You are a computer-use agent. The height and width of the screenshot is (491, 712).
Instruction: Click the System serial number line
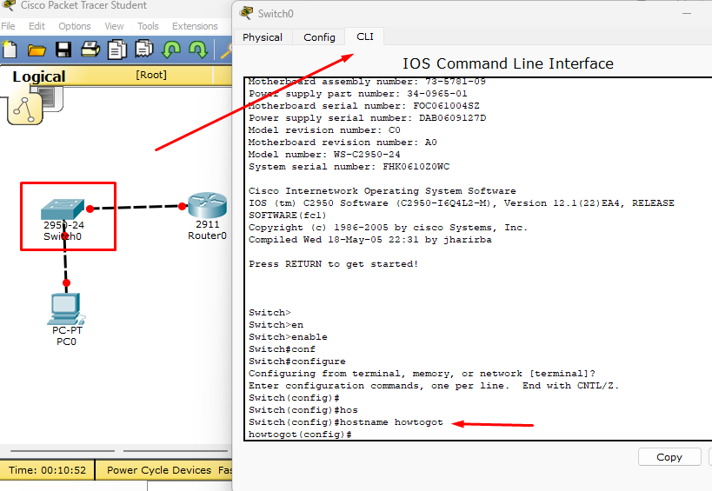coord(349,167)
